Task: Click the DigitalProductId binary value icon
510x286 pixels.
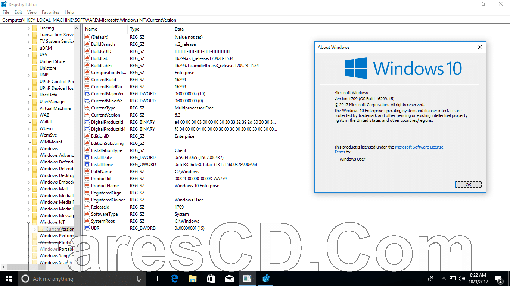Action: (x=87, y=122)
